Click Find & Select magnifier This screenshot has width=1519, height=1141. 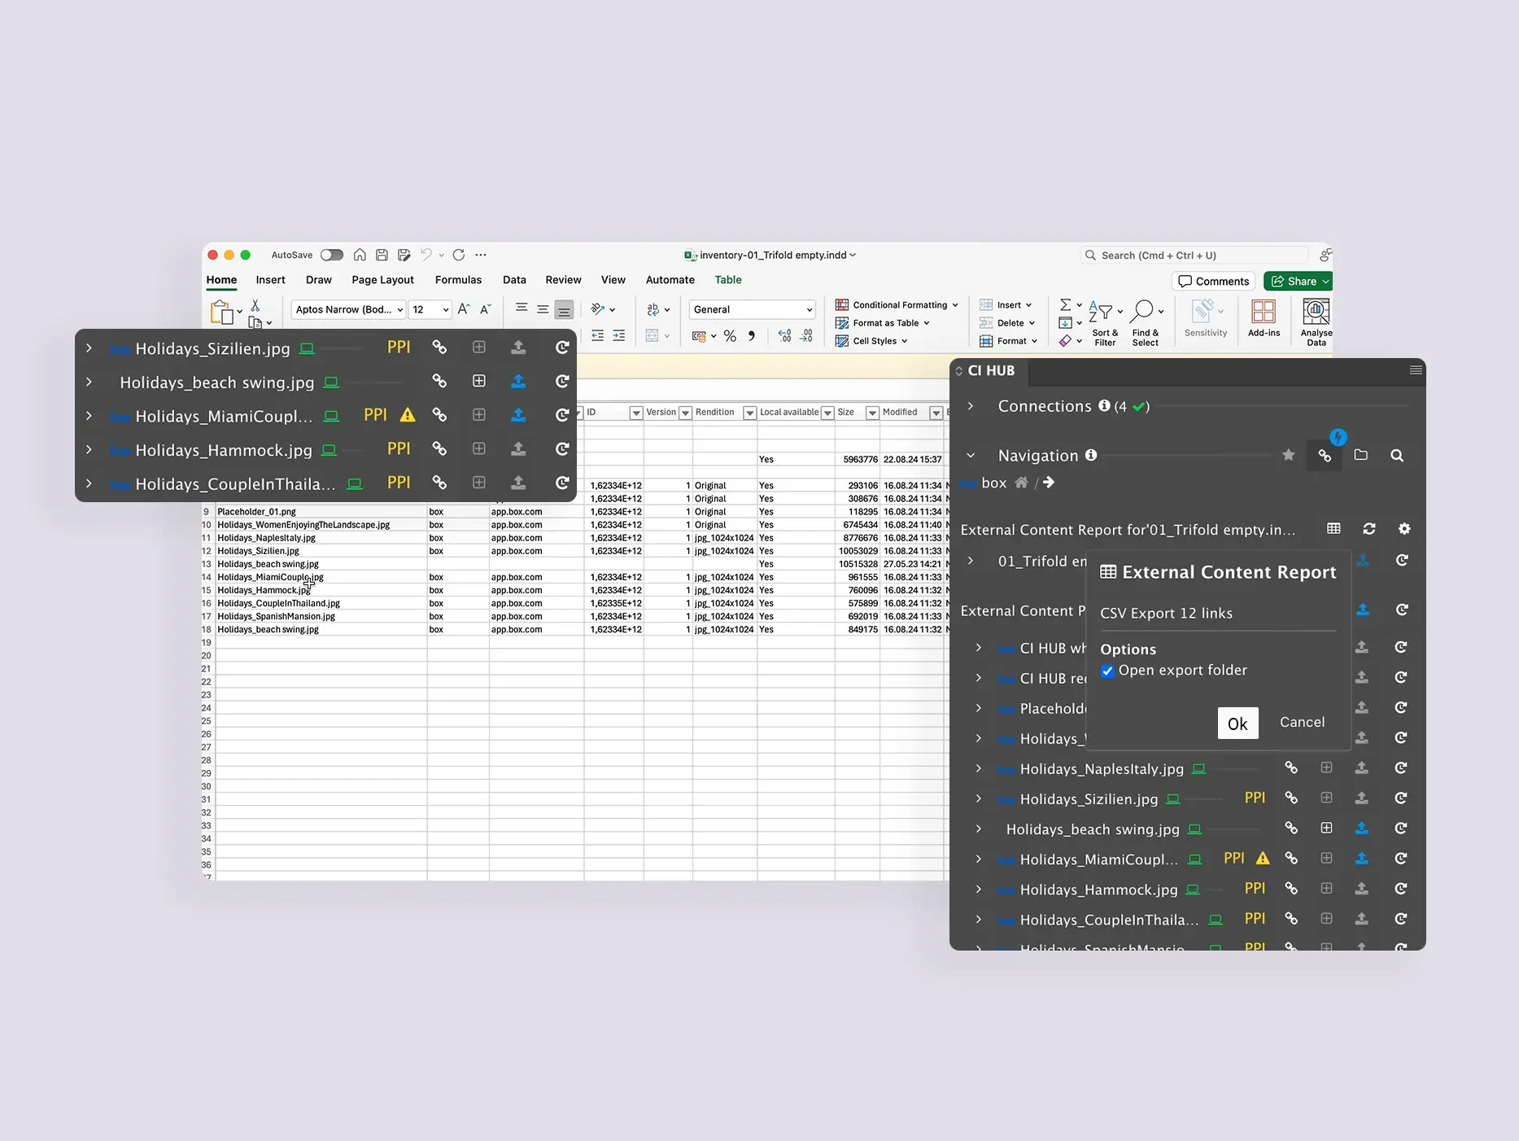(1146, 322)
